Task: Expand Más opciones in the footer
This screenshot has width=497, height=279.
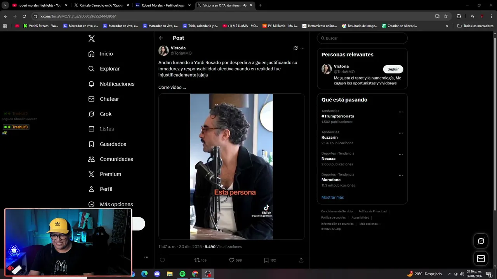Action: click(370, 224)
